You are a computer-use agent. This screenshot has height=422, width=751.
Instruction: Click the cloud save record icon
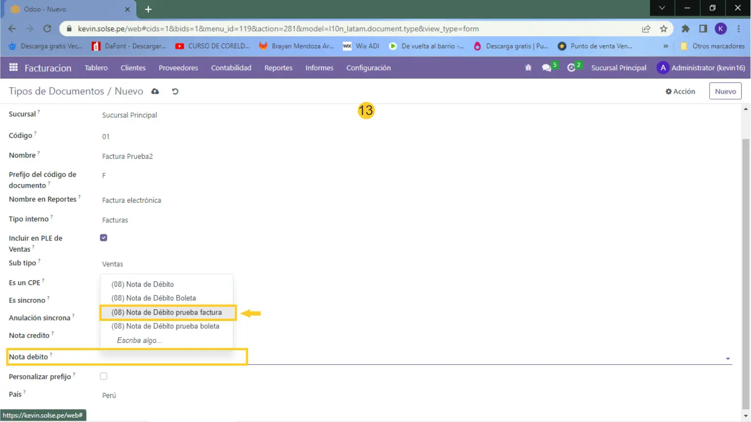(x=155, y=91)
